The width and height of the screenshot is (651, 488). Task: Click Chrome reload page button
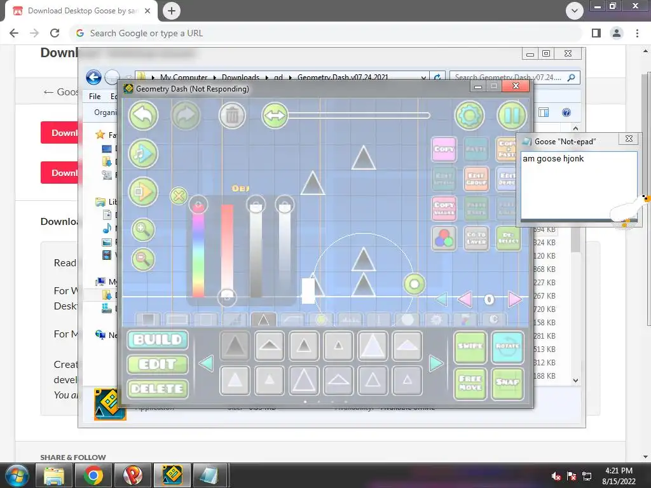pos(55,33)
